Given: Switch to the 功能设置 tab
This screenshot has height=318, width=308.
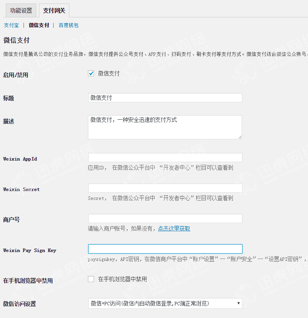Looking at the screenshot, I should click(x=21, y=10).
